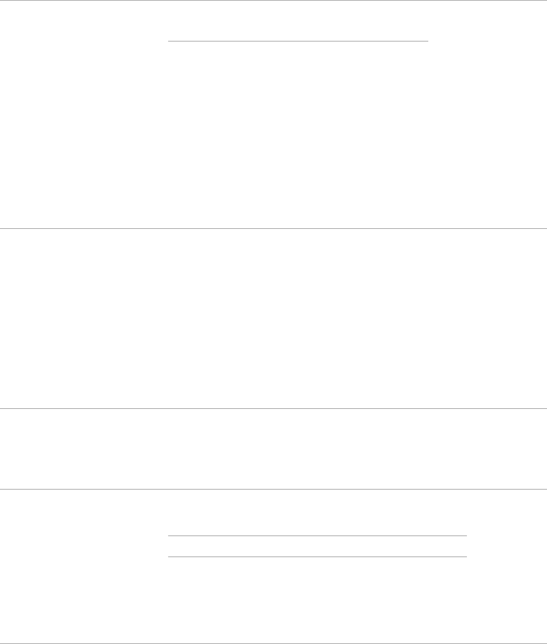This screenshot has width=547, height=644.
Task: Click the blank bottom section below the underlines
Action: [x=274, y=600]
